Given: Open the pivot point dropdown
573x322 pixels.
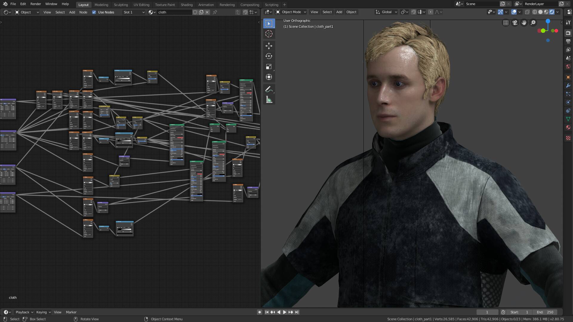Looking at the screenshot, I should tap(404, 12).
